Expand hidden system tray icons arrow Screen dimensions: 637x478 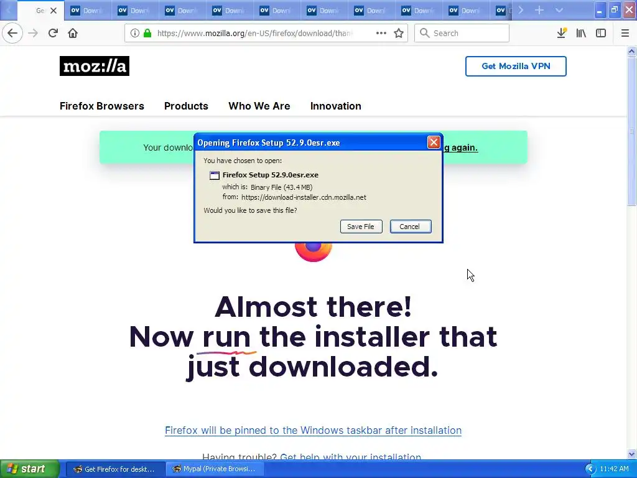tap(590, 469)
